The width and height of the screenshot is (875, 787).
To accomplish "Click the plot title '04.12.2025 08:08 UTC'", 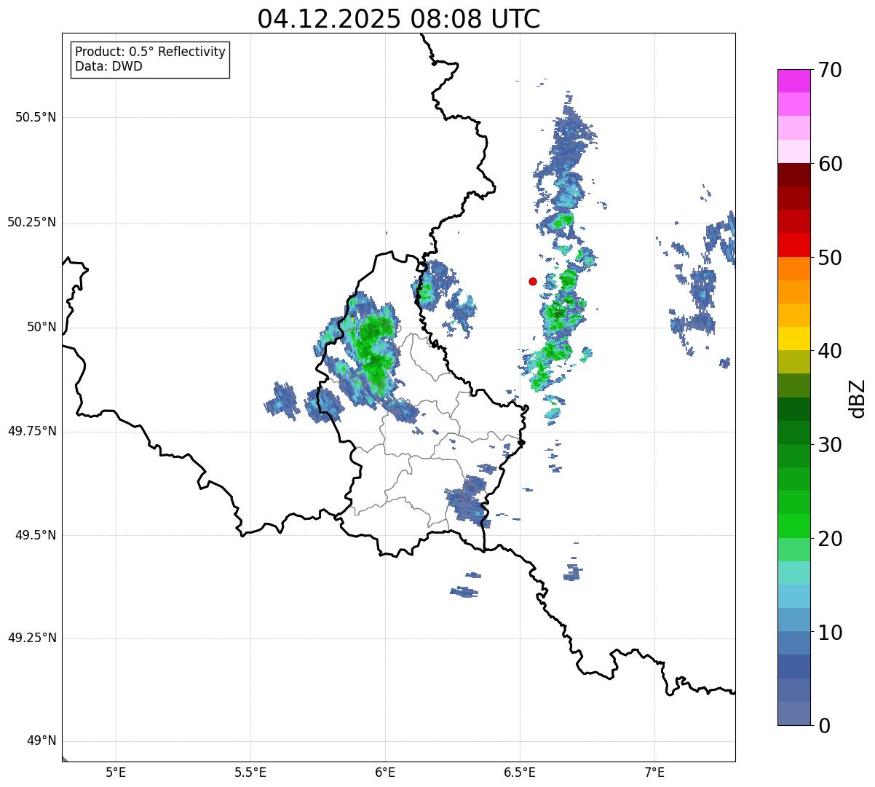I will point(399,19).
